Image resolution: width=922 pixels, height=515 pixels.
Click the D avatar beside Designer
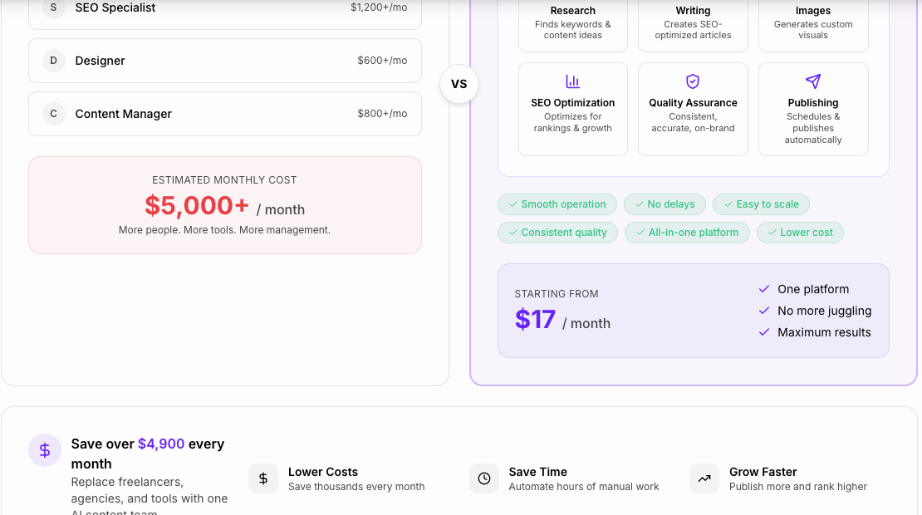click(x=53, y=61)
